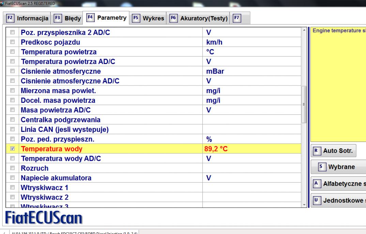
Task: Click the Mierzona masa powiet. label
Action: coord(58,91)
